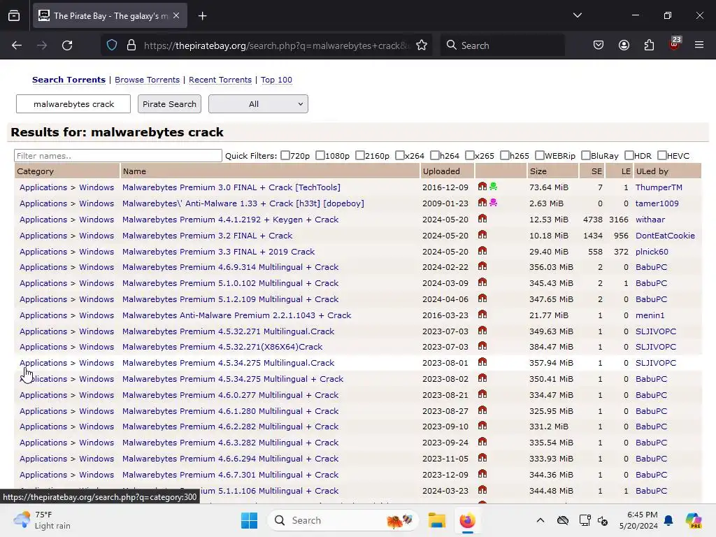Click Firefox icon in the taskbar
The width and height of the screenshot is (716, 537).
tap(468, 520)
